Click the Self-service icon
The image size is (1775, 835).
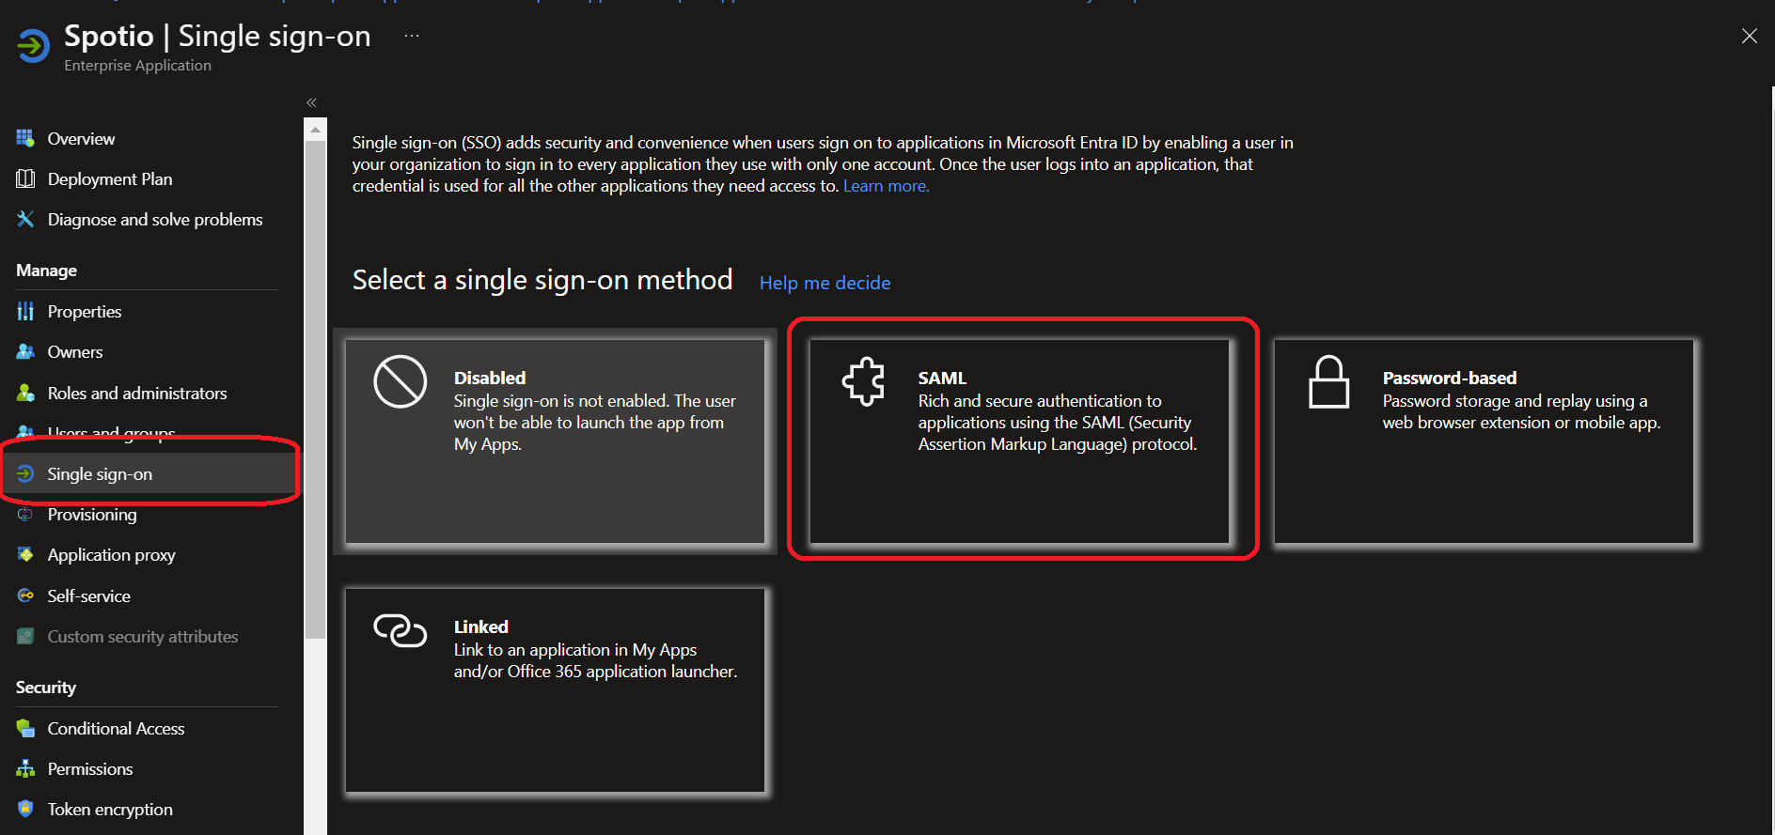25,595
